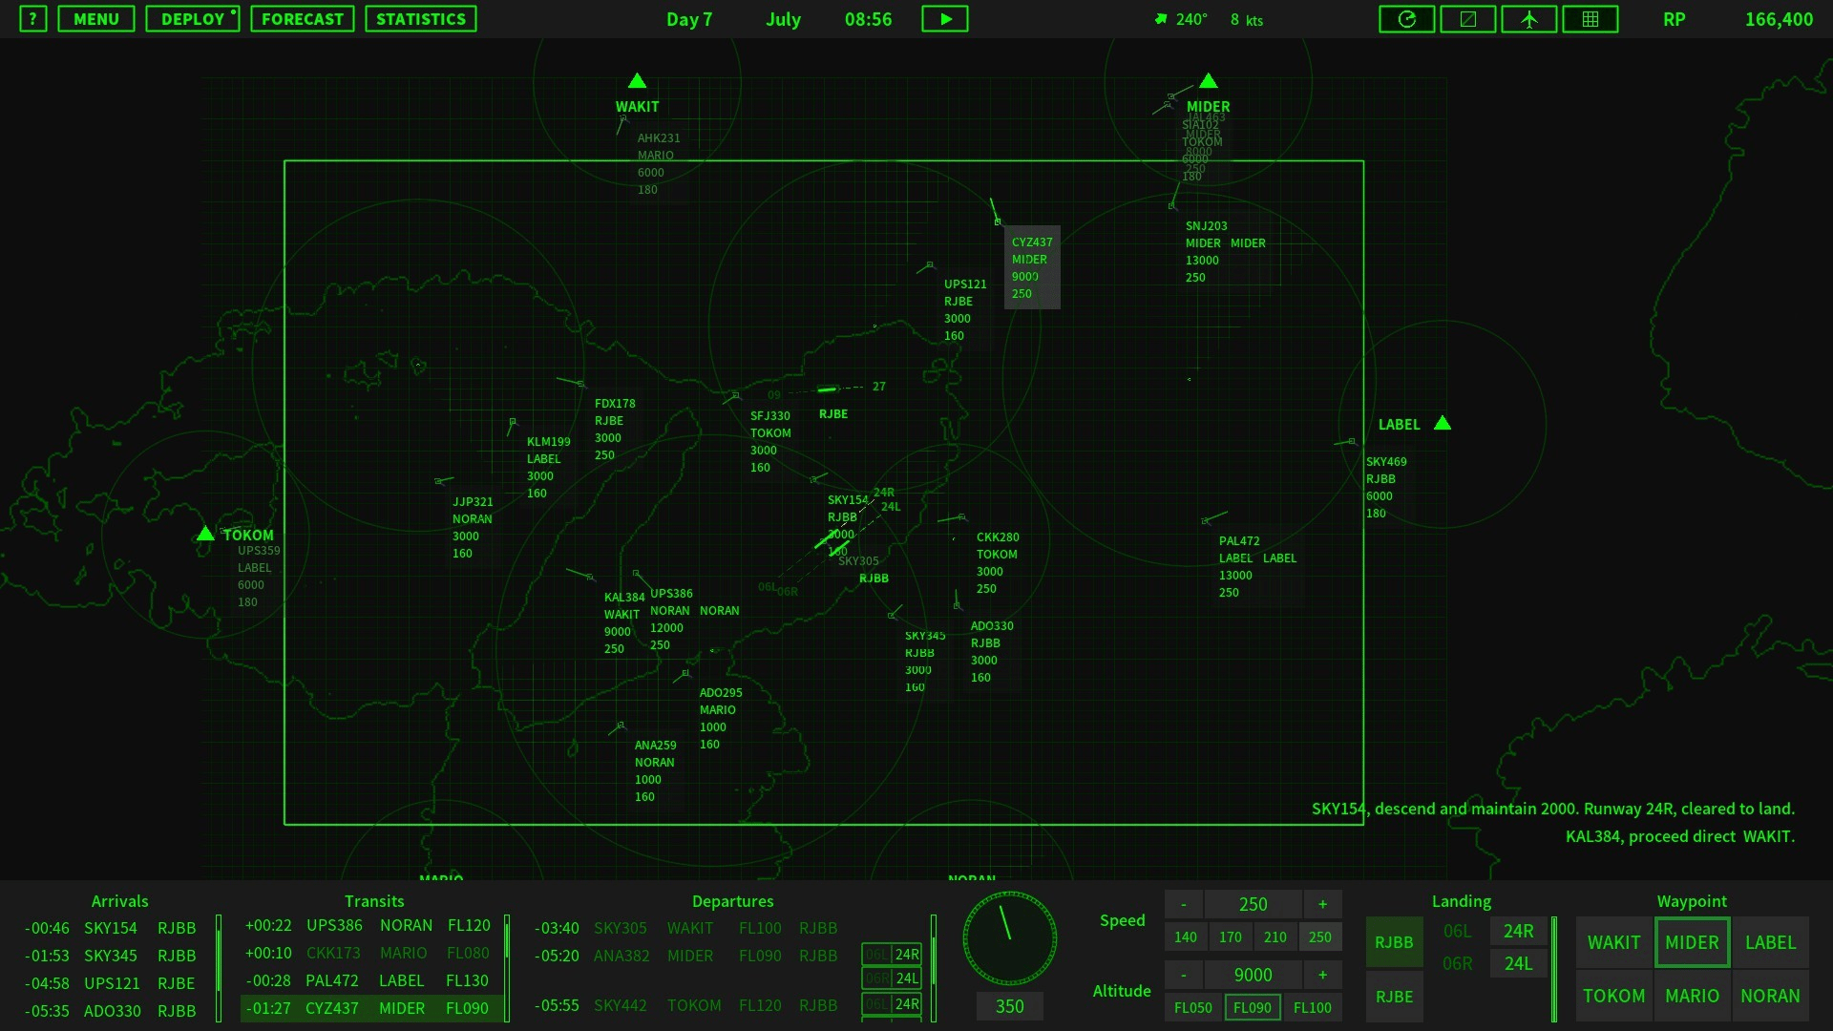Toggle the radar sweep display icon
The image size is (1833, 1031).
click(x=1406, y=19)
